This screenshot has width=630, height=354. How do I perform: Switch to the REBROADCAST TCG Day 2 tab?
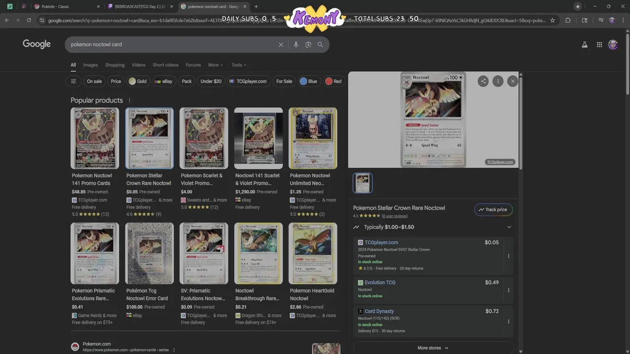pyautogui.click(x=140, y=6)
